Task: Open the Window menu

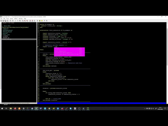Action: pos(20,19)
